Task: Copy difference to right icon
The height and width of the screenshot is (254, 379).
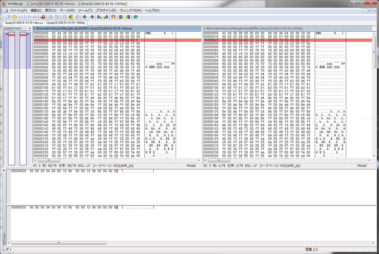Action: point(85,17)
